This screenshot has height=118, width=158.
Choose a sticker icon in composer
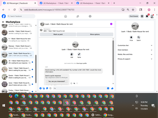tap(47, 88)
